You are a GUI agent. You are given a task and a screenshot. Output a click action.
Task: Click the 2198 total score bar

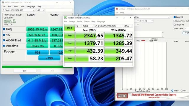(x=49, y=58)
